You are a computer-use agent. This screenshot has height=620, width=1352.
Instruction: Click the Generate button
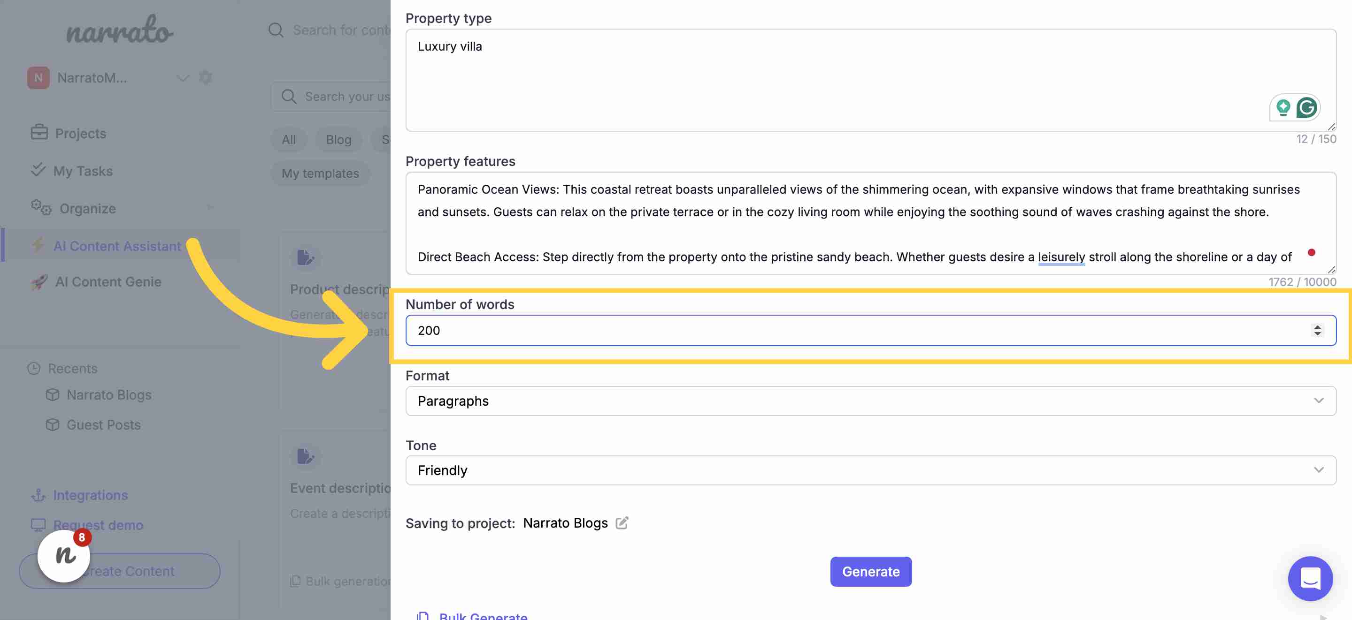pyautogui.click(x=871, y=571)
